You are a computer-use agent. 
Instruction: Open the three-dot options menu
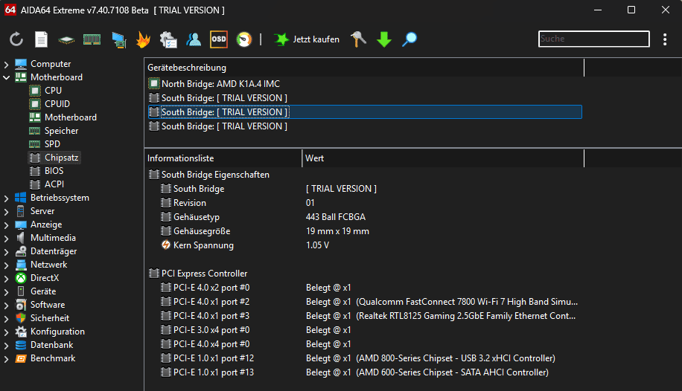click(665, 39)
